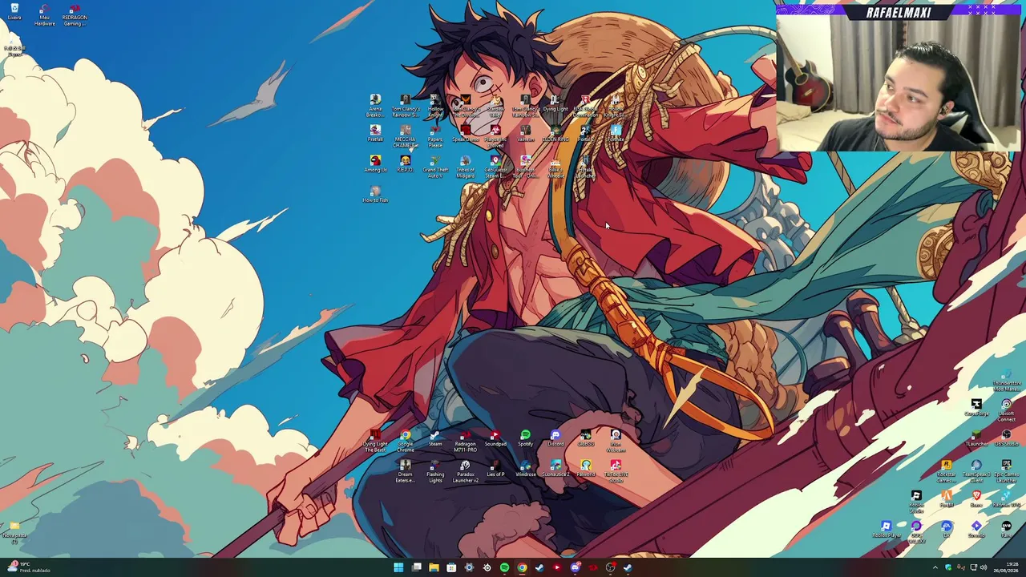Launch Paradox Launcher v2 shortcut
Image resolution: width=1026 pixels, height=577 pixels.
point(465,471)
